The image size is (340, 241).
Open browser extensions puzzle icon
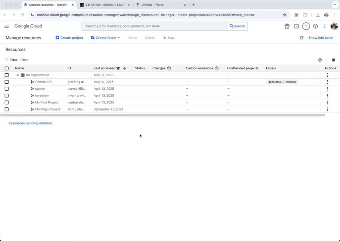pos(305,15)
